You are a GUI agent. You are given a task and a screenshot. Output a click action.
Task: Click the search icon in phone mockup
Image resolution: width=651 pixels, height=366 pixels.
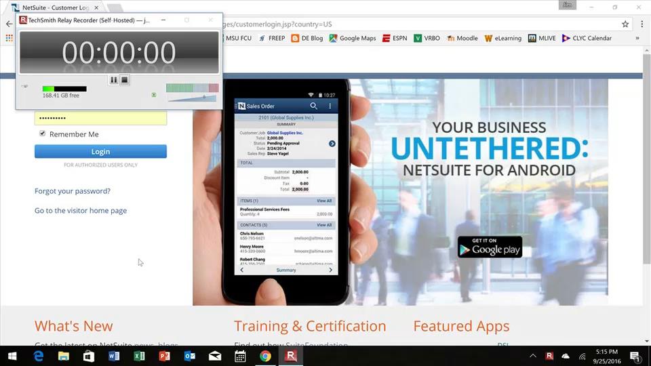[x=314, y=106]
